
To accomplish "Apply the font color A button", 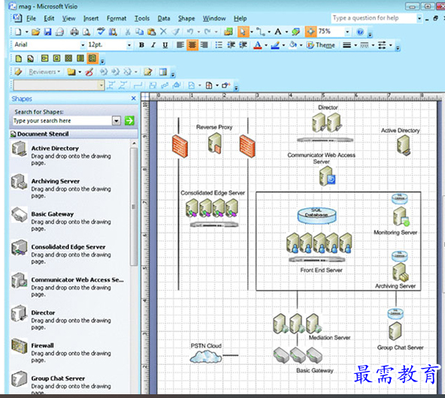I will click(257, 45).
